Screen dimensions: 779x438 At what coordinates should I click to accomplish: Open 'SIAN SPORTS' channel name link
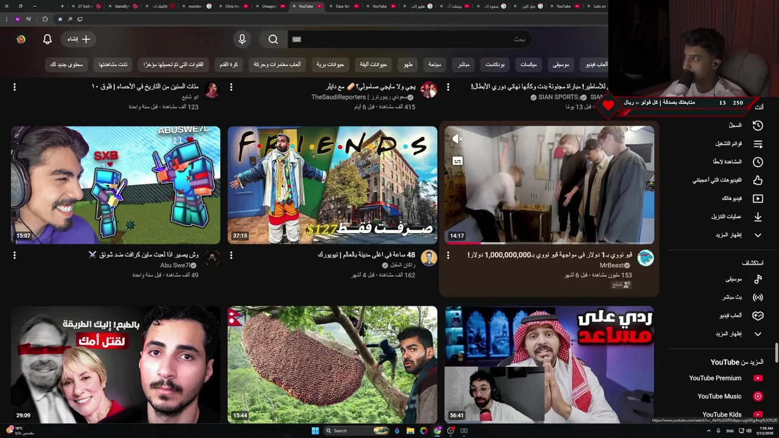558,97
